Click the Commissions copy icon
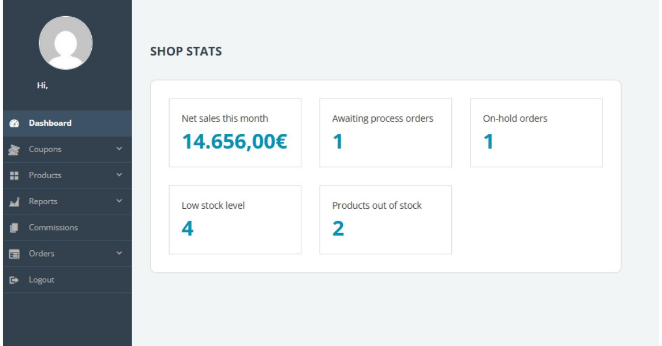The image size is (662, 346). (x=14, y=228)
